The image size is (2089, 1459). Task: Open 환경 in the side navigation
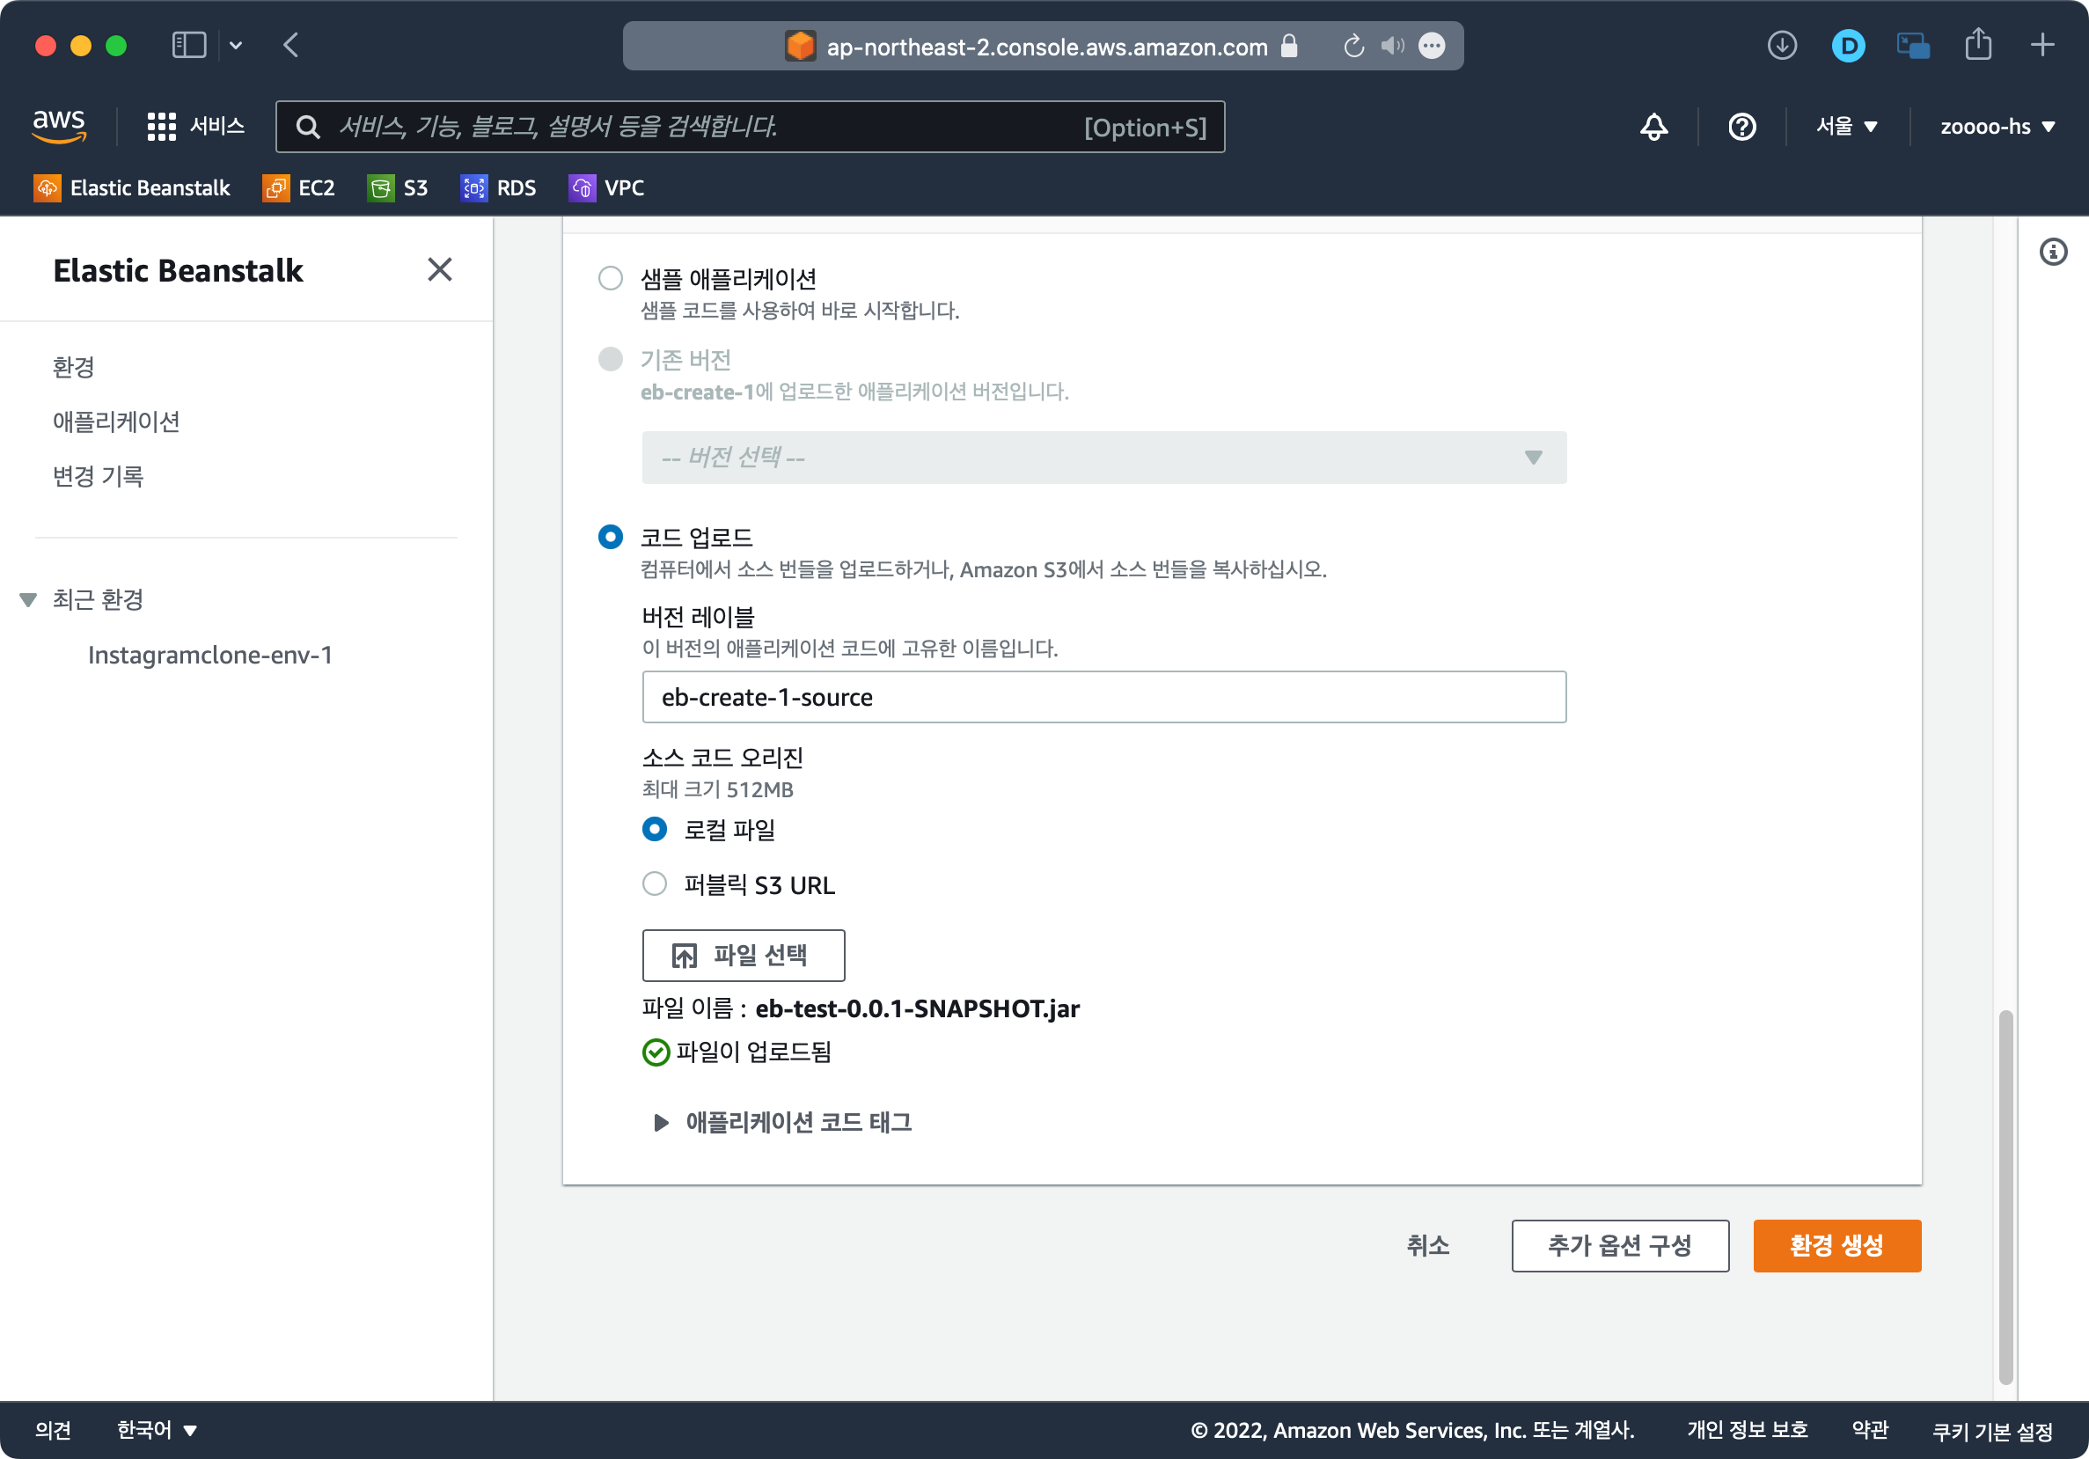click(x=74, y=367)
